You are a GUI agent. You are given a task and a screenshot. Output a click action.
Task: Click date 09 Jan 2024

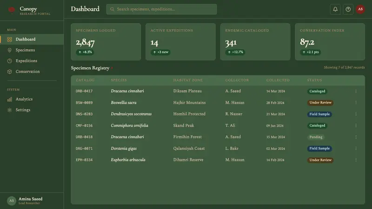pos(275,125)
